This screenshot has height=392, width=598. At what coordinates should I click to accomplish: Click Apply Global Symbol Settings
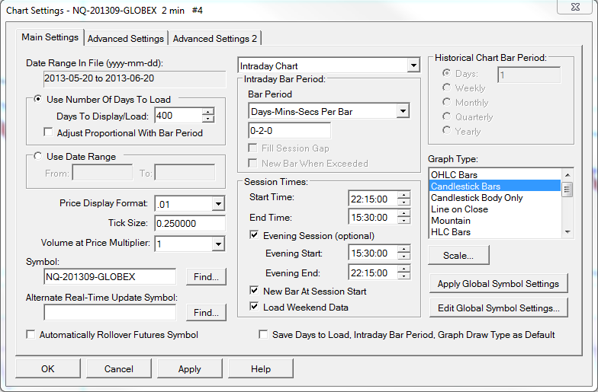point(499,283)
